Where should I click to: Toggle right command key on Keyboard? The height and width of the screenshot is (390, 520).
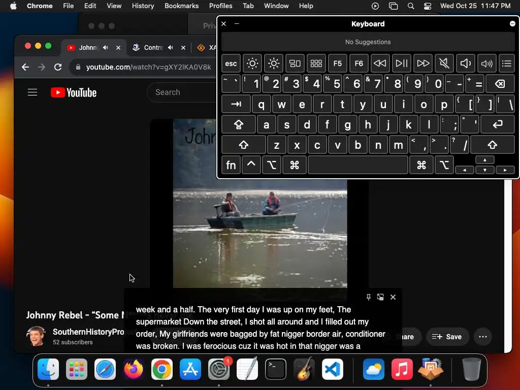[x=421, y=165]
